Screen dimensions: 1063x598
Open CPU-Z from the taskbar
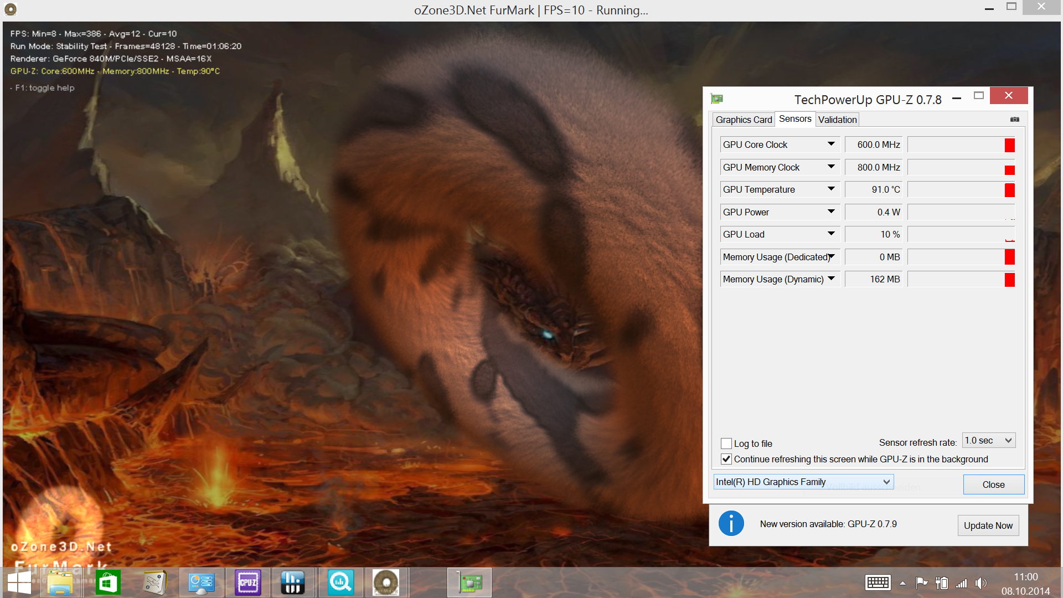pyautogui.click(x=247, y=582)
